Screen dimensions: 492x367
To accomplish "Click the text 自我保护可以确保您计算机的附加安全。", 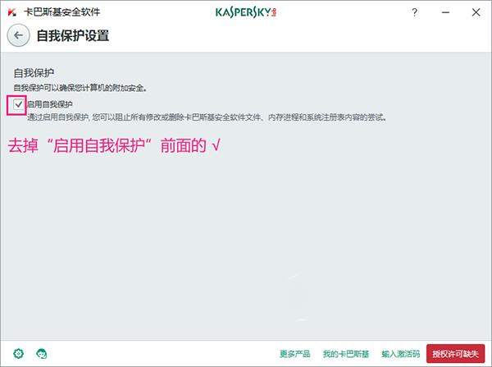I will (80, 88).
